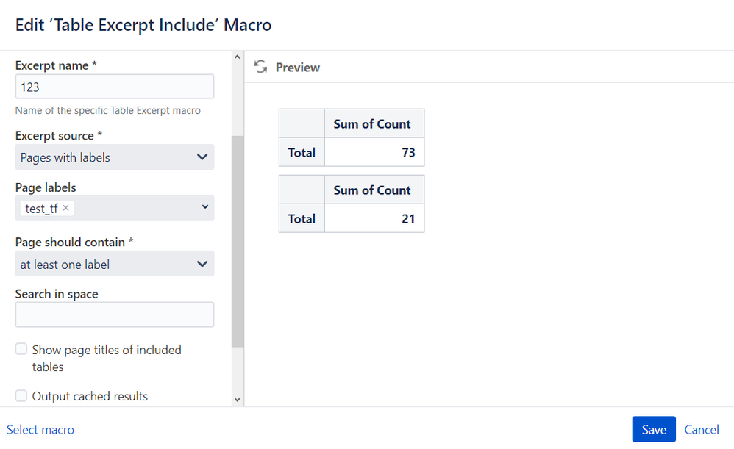Toggle Output cached results checkbox
Image resolution: width=734 pixels, height=449 pixels.
21,396
